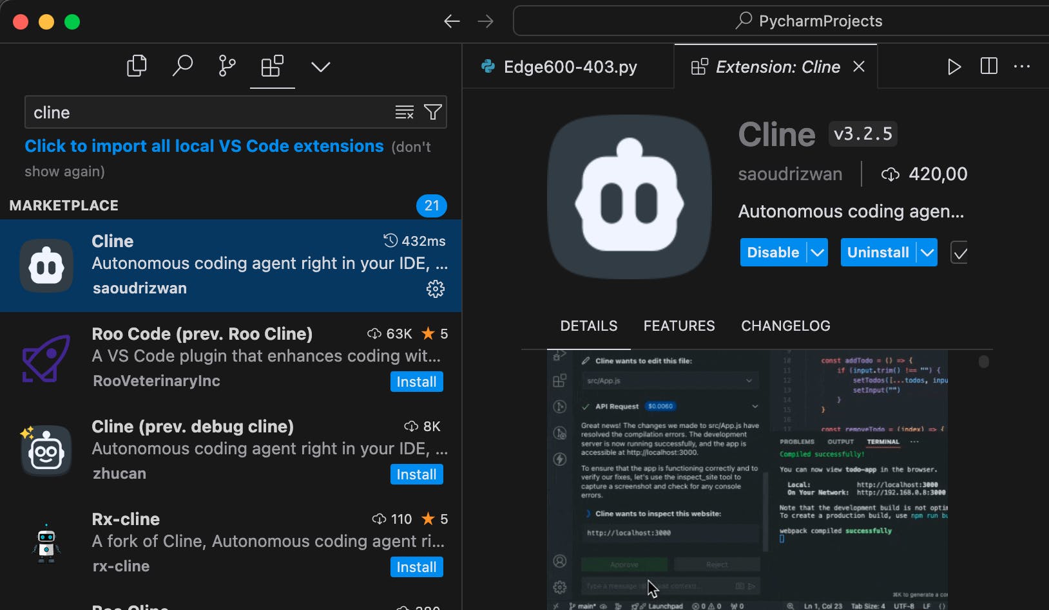
Task: Click the RooVeterinaryInc publisher name
Action: pyautogui.click(x=157, y=381)
